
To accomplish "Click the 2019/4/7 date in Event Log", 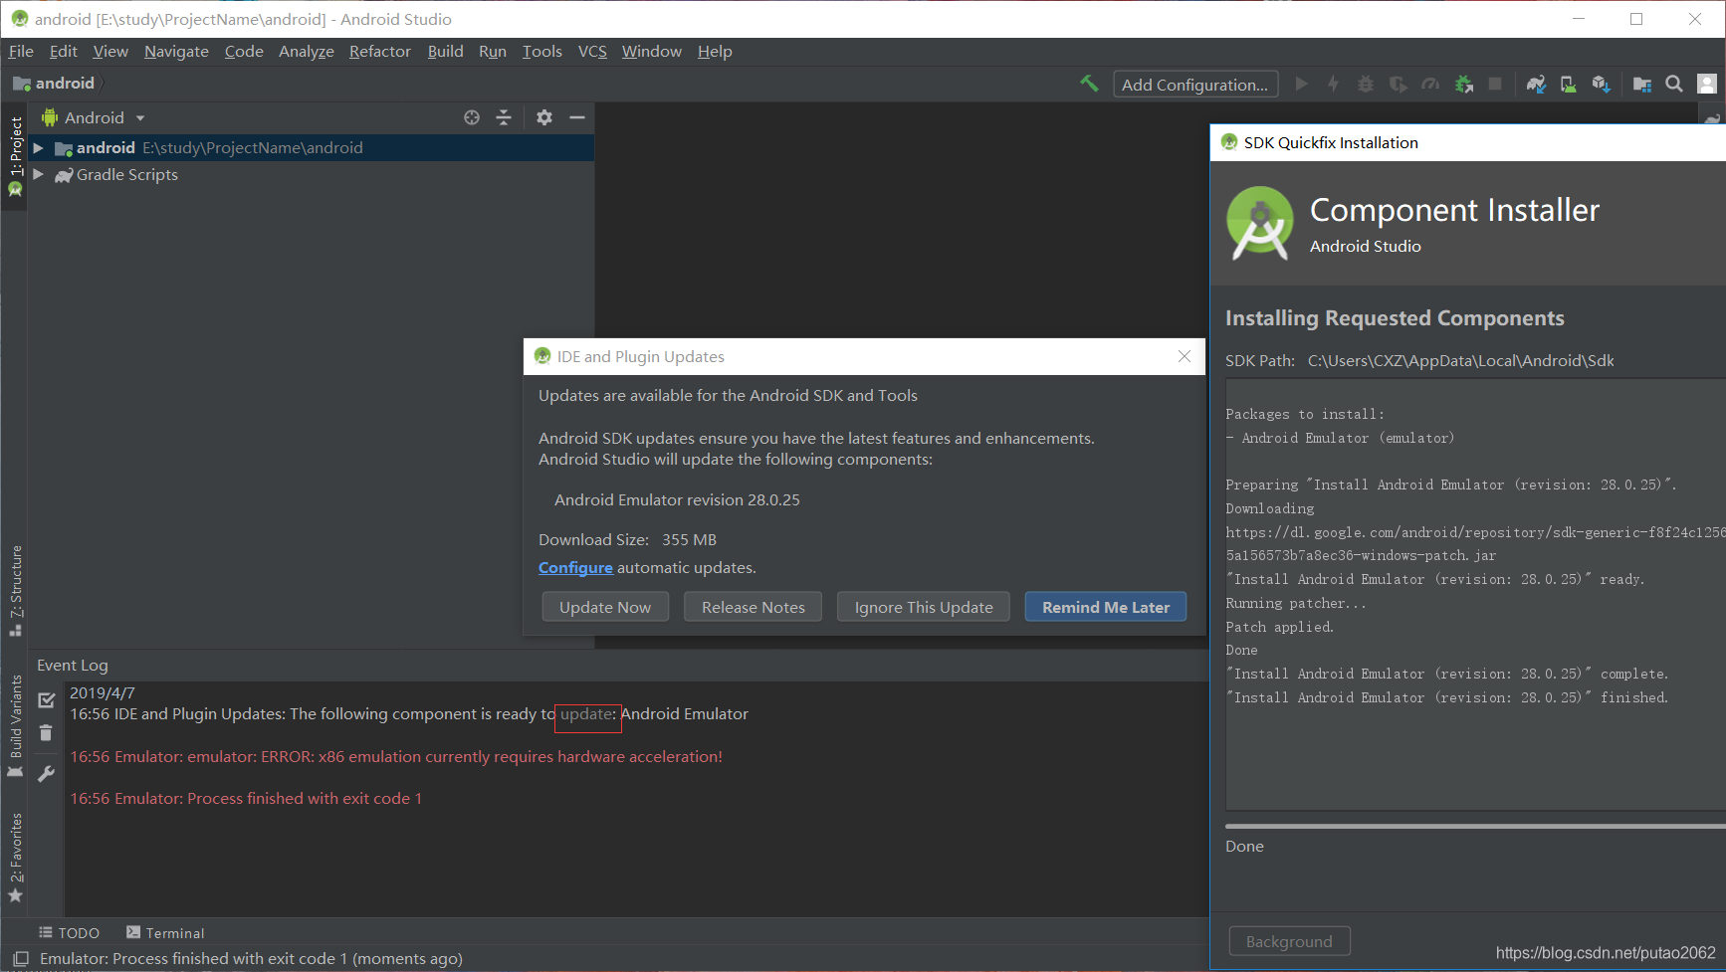I will pos(103,692).
